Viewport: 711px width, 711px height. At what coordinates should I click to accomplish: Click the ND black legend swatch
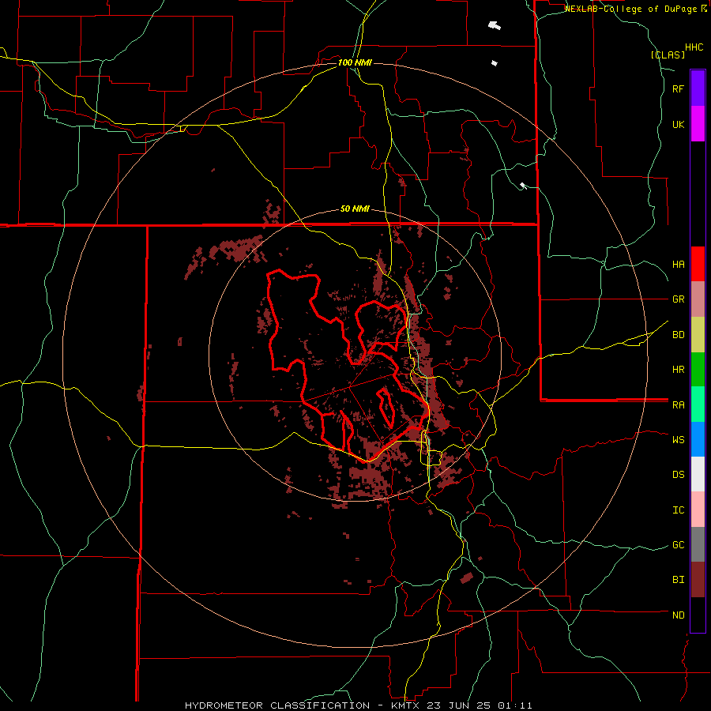click(x=698, y=615)
